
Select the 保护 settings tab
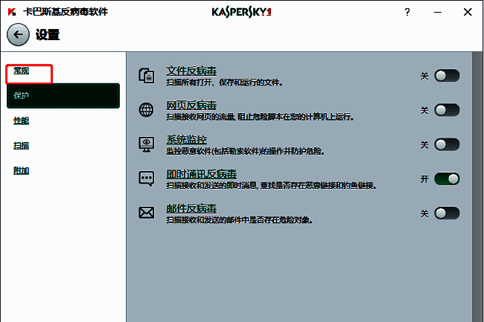(63, 95)
